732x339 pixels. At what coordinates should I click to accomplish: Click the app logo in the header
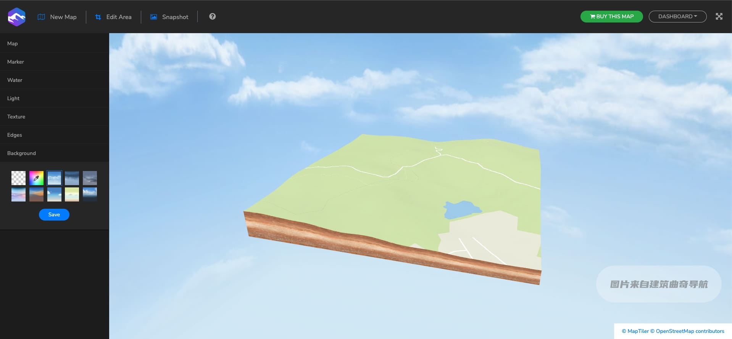16,17
